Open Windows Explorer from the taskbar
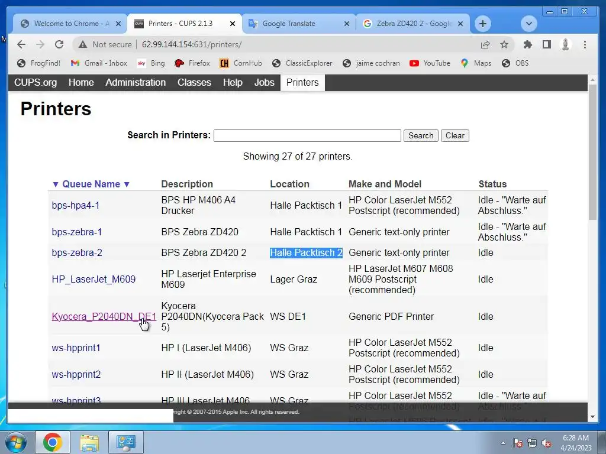 coord(89,442)
